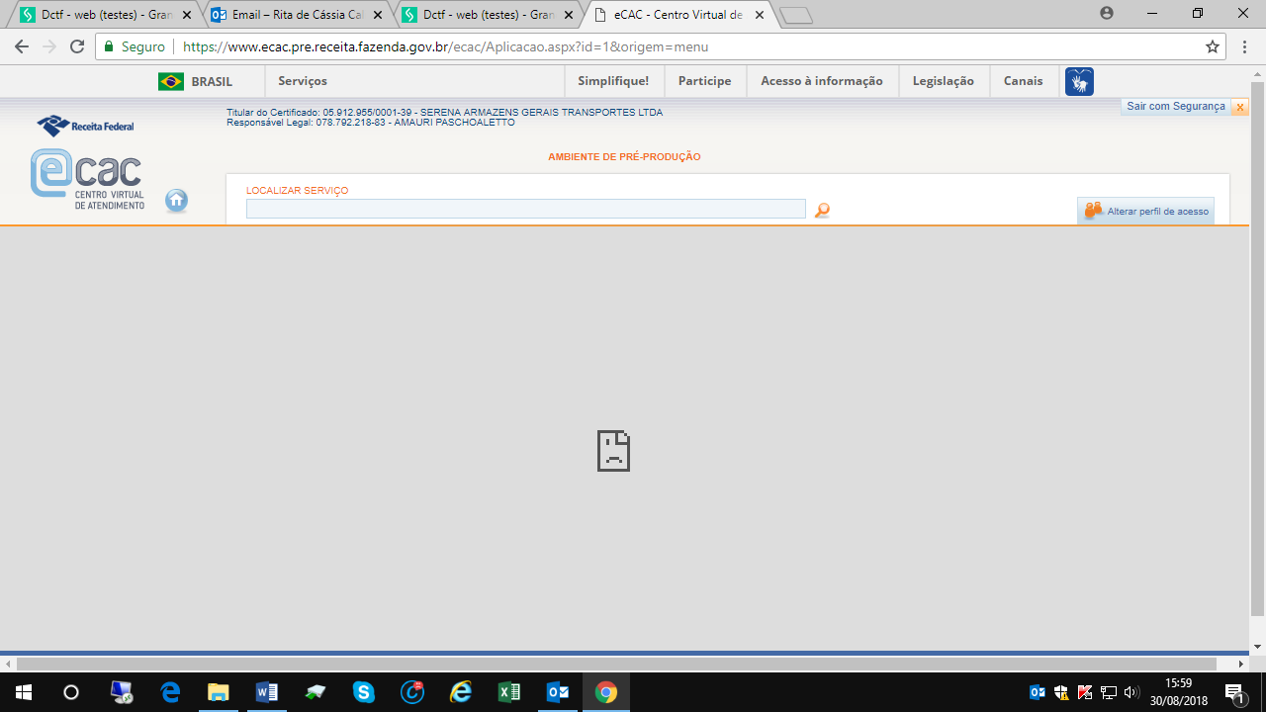Screen dimensions: 1266x712
Task: Open the action center notifications icon
Action: tap(1234, 692)
